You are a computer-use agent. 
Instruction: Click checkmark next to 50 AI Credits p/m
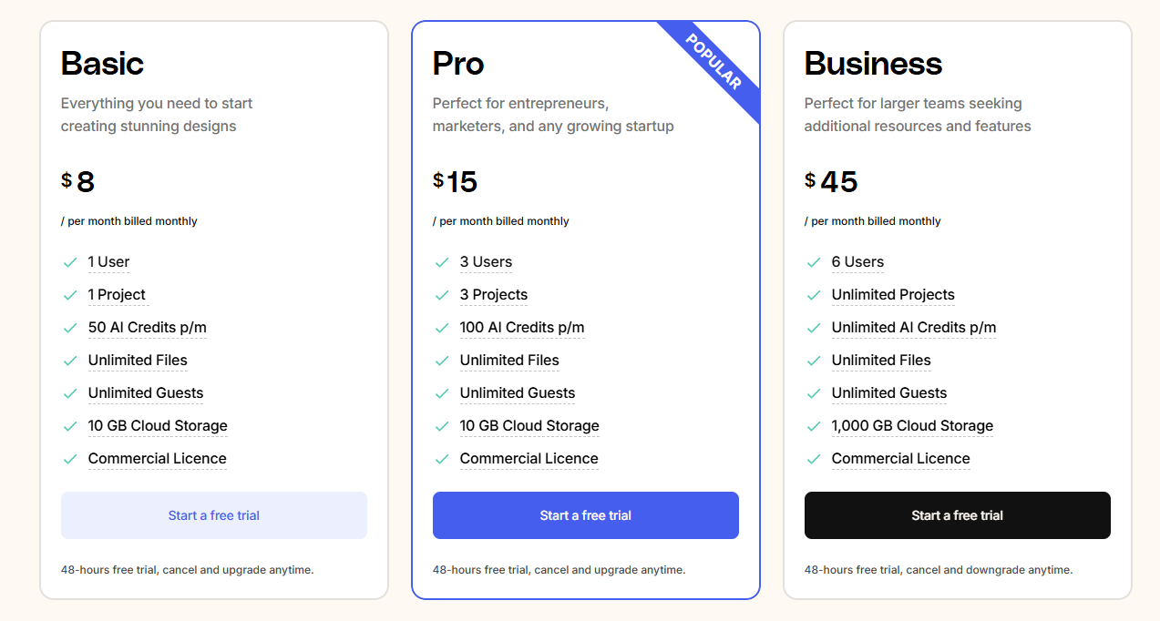tap(70, 328)
